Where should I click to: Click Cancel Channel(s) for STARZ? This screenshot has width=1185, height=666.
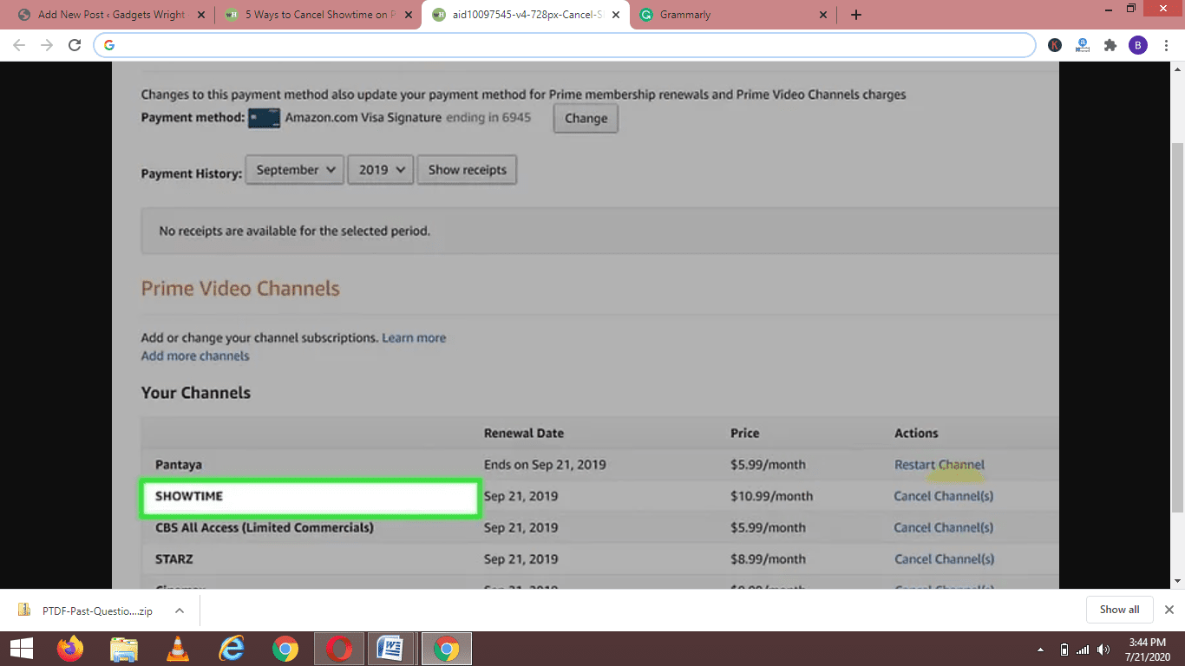pos(944,559)
